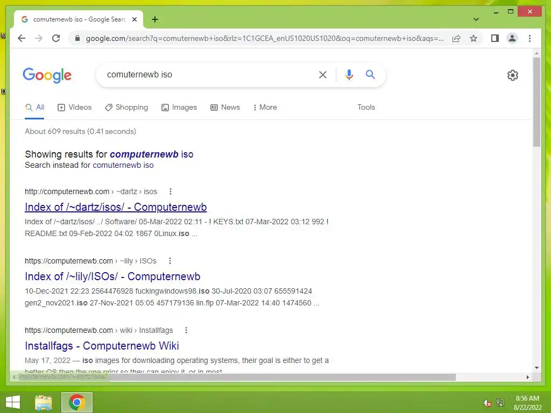The width and height of the screenshot is (551, 413).
Task: Open Google quick settings gear
Action: pos(512,75)
